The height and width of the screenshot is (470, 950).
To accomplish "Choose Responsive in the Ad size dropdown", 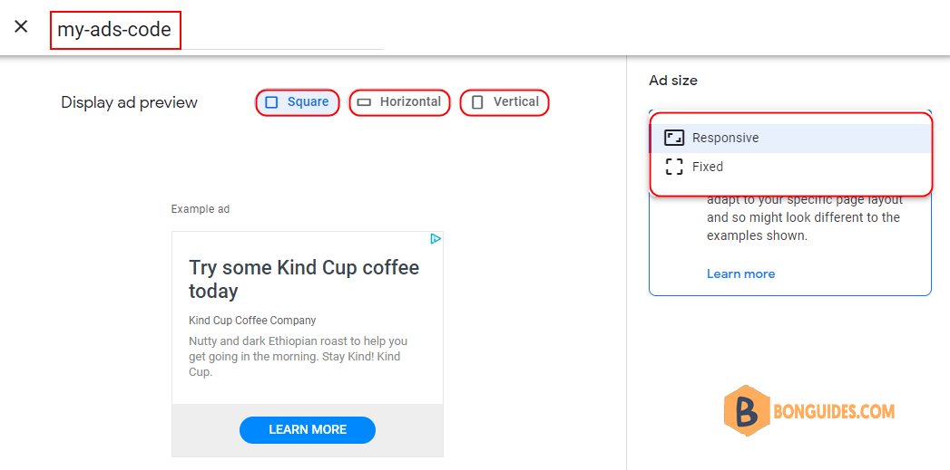I will tap(790, 138).
